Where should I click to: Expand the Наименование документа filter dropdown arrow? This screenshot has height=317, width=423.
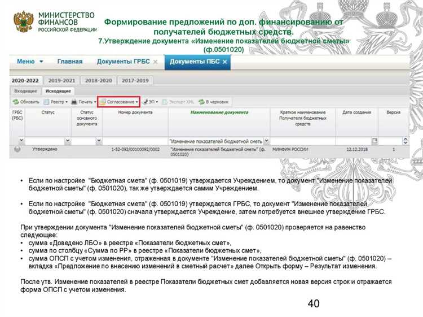pyautogui.click(x=266, y=141)
